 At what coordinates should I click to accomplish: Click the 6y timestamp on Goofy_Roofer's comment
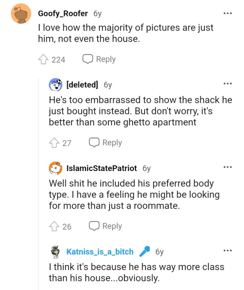tap(97, 13)
